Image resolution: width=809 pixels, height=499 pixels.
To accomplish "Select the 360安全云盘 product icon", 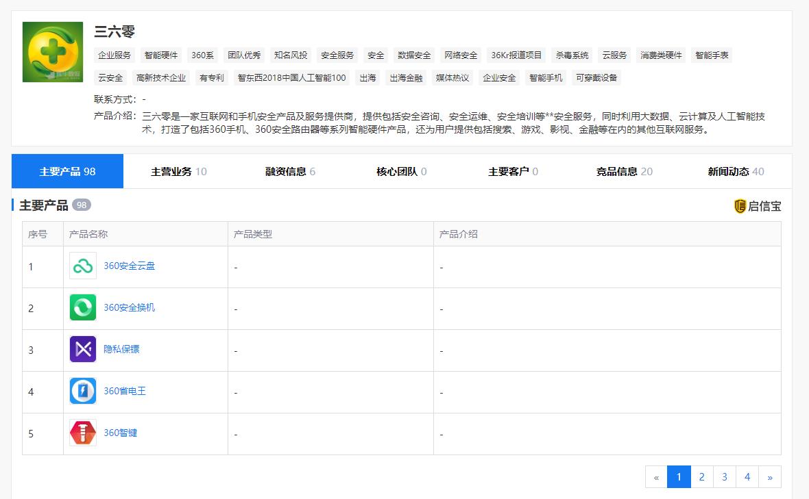I will point(82,267).
